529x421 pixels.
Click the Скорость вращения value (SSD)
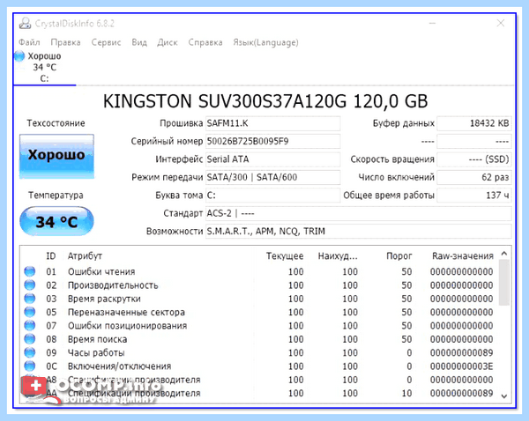click(474, 159)
